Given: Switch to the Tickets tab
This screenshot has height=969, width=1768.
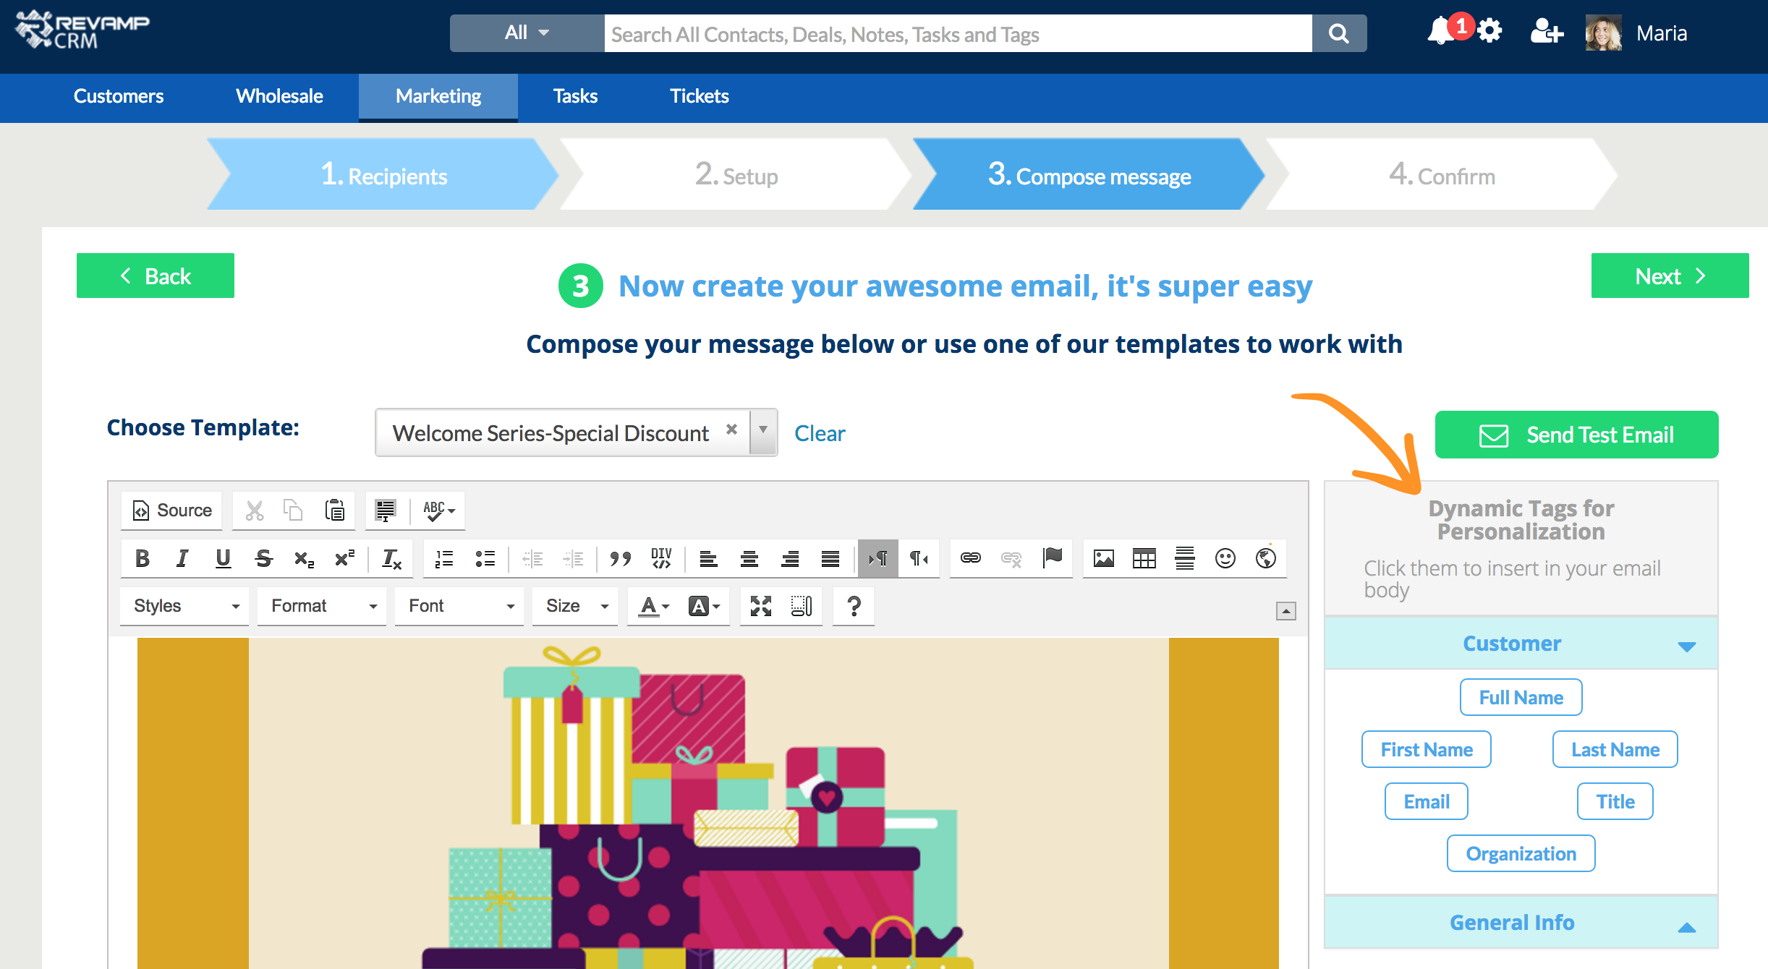Looking at the screenshot, I should tap(699, 96).
